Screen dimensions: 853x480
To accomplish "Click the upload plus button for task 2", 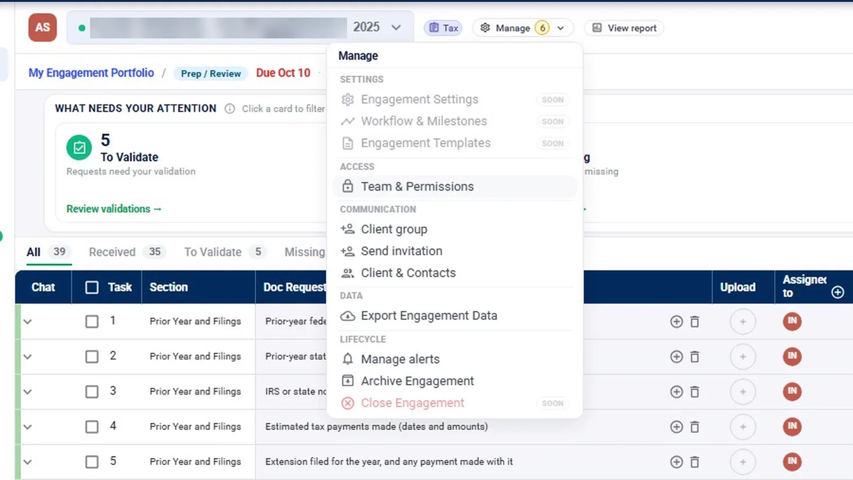I will click(743, 357).
